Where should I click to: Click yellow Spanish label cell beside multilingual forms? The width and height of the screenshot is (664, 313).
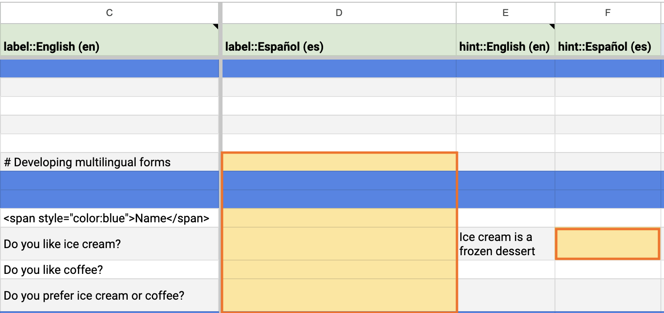(x=339, y=162)
